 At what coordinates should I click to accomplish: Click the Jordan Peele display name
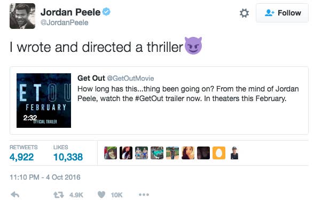click(x=70, y=12)
